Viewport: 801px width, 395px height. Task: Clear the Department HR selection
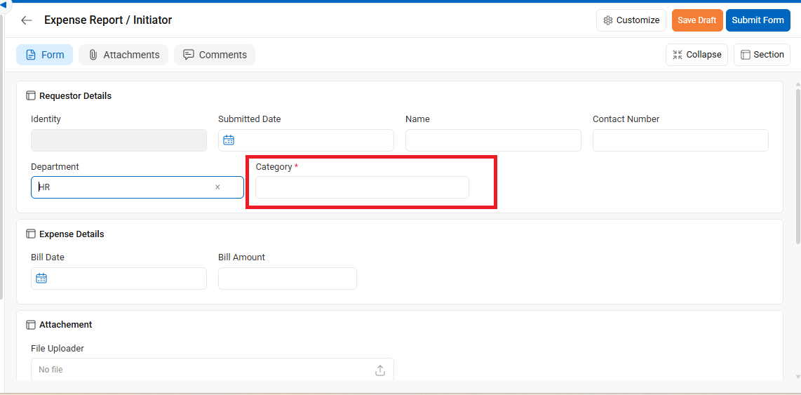coord(217,187)
